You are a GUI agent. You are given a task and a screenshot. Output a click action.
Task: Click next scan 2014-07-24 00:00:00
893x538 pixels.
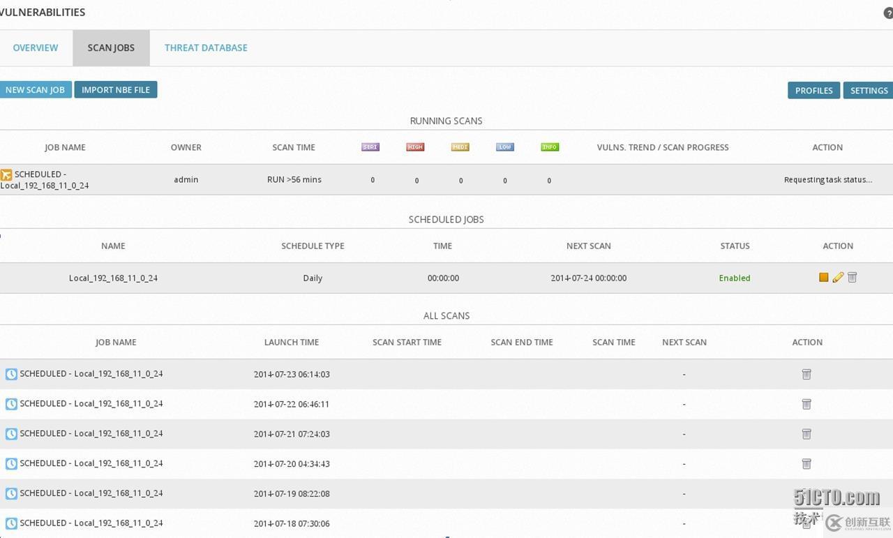tap(589, 278)
